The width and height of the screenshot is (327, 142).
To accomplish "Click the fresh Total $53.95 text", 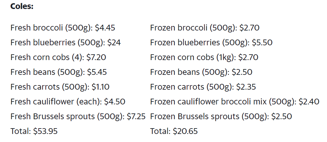I will click(34, 131).
